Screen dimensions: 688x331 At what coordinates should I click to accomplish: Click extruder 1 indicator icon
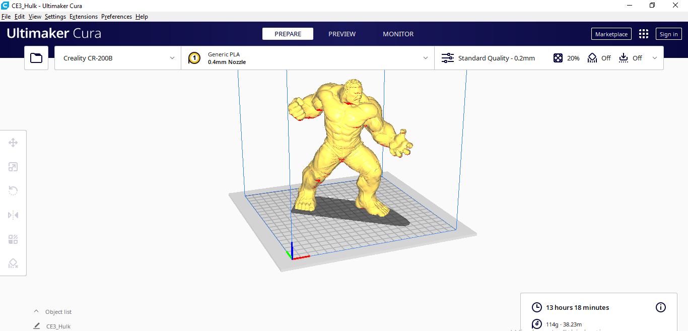click(194, 57)
